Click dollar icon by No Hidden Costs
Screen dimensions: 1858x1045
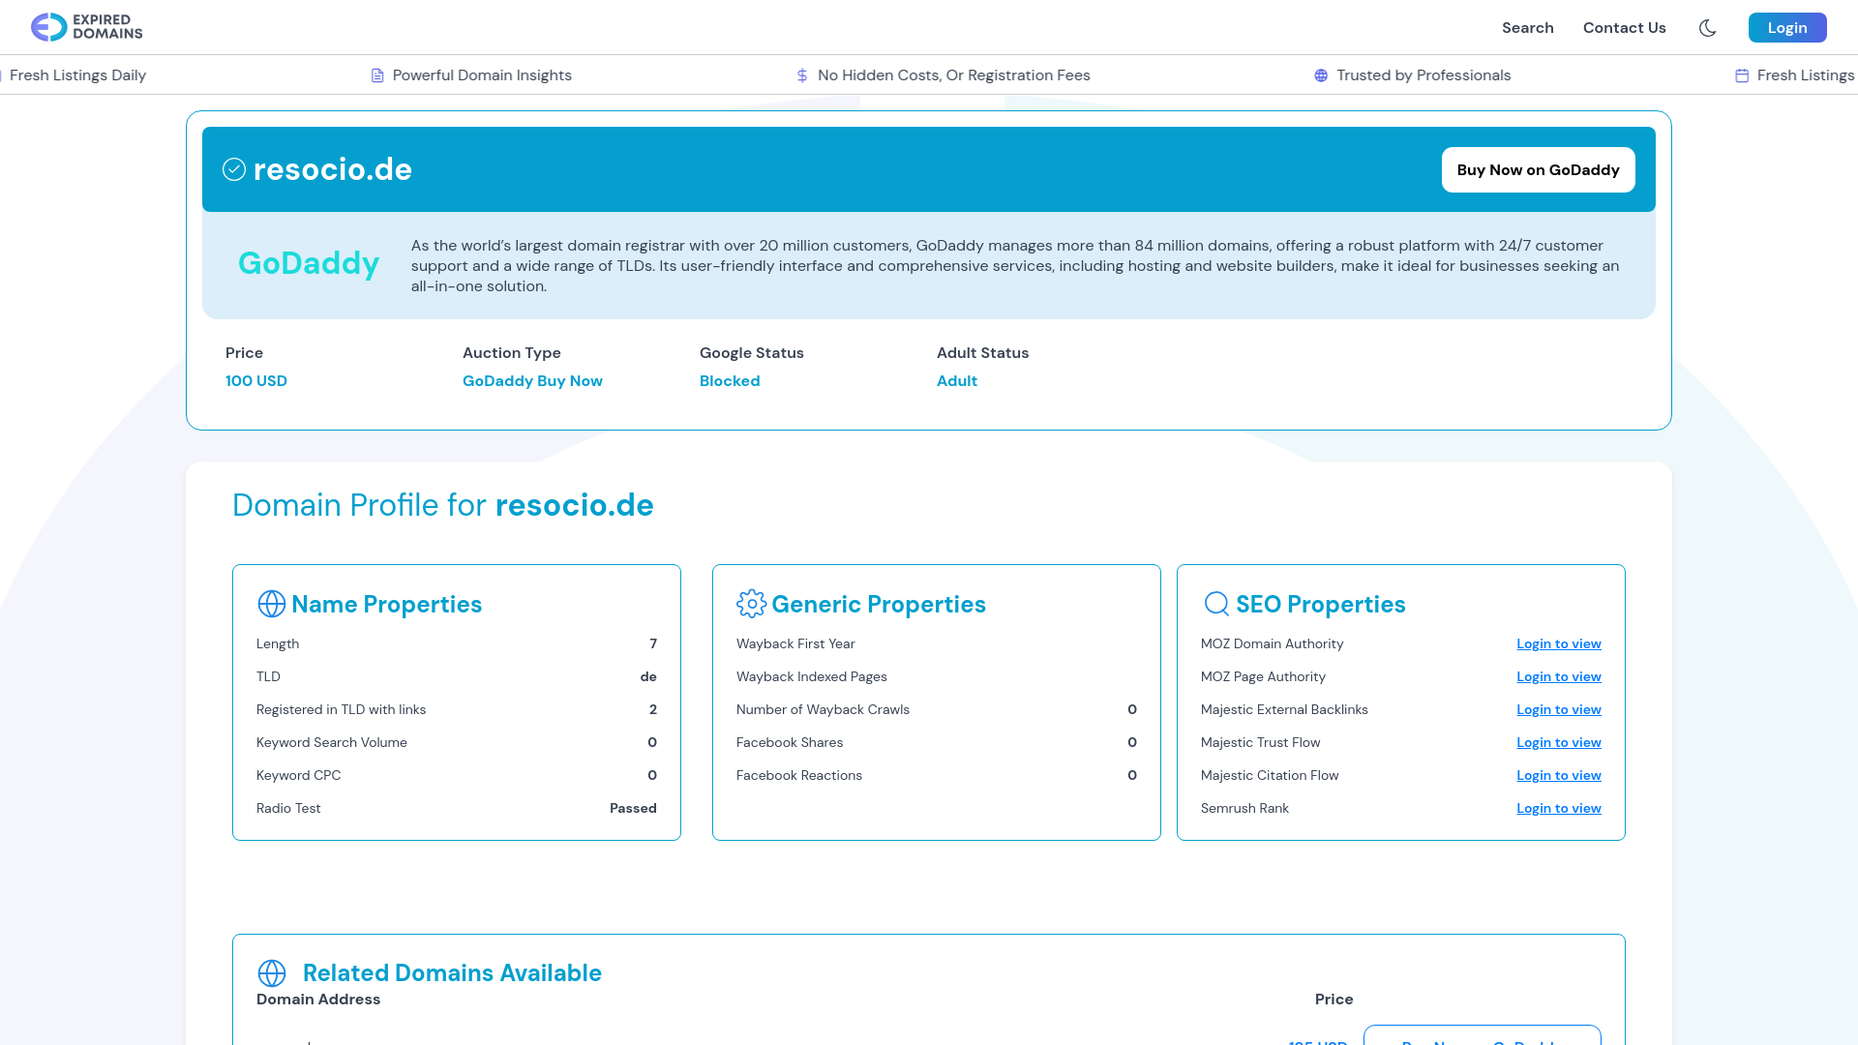[x=802, y=75]
